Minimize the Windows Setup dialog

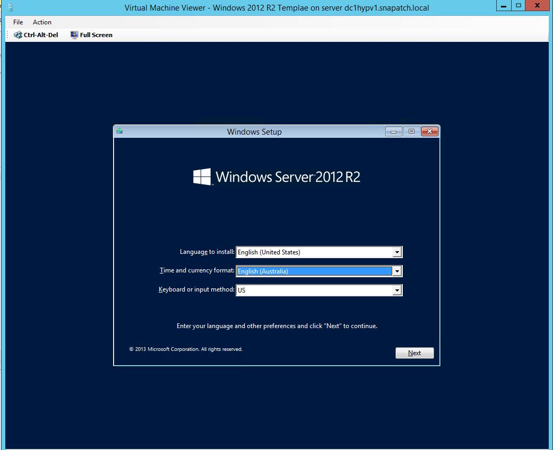pyautogui.click(x=394, y=131)
